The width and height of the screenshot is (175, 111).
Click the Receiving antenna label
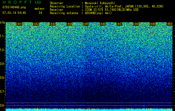coord(64,13)
